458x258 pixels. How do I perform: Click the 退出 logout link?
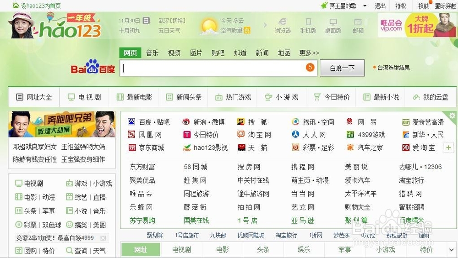pos(380,6)
